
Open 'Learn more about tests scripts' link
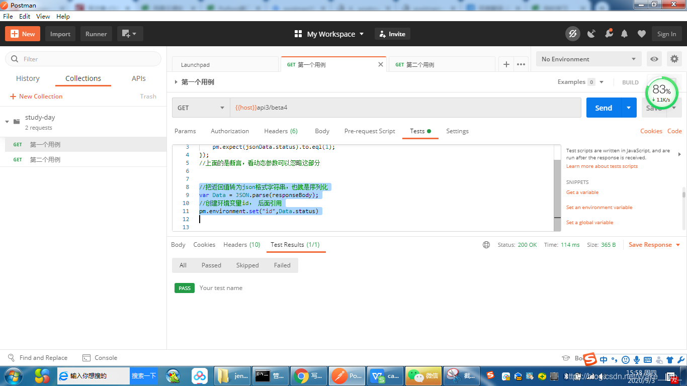(602, 166)
